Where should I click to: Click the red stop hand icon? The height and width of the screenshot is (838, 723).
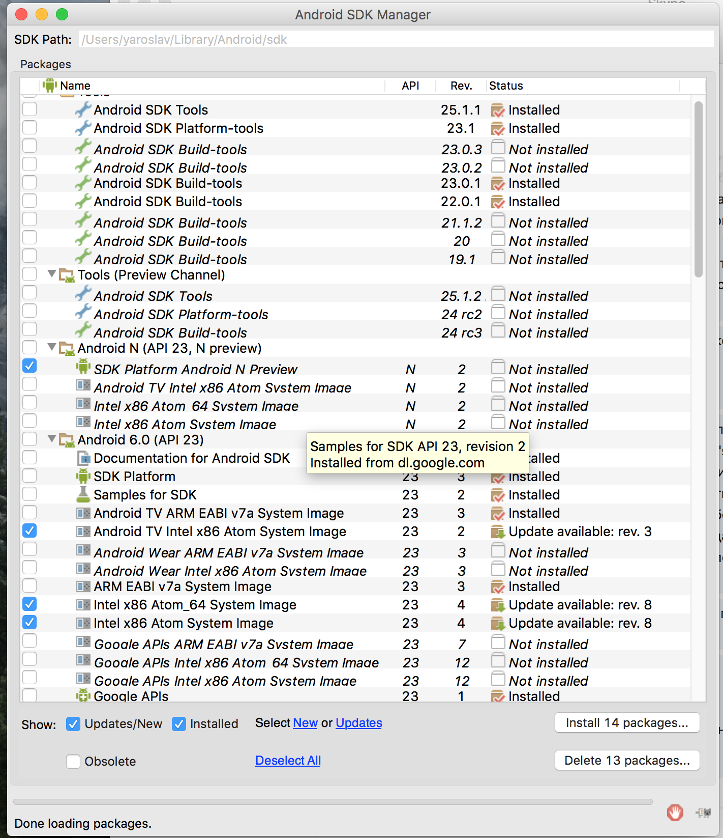[675, 812]
